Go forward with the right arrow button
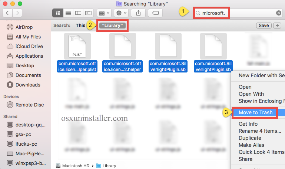 click(x=17, y=13)
